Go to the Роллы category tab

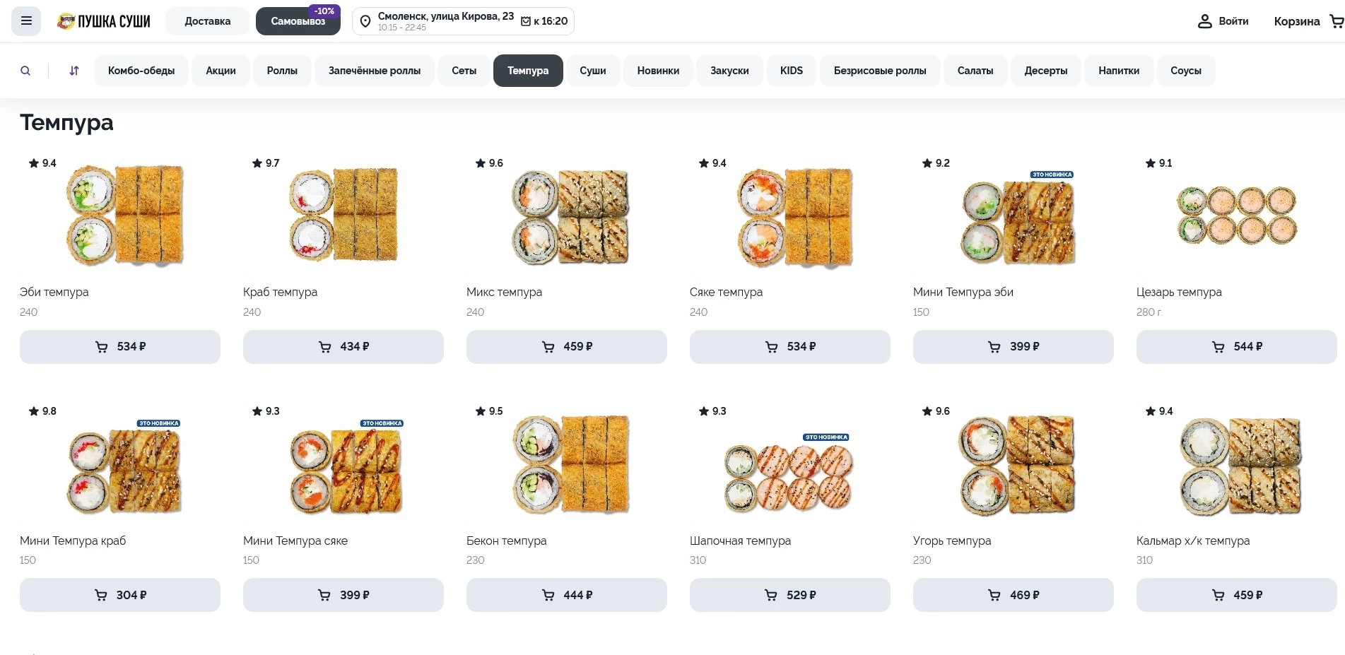tap(282, 71)
